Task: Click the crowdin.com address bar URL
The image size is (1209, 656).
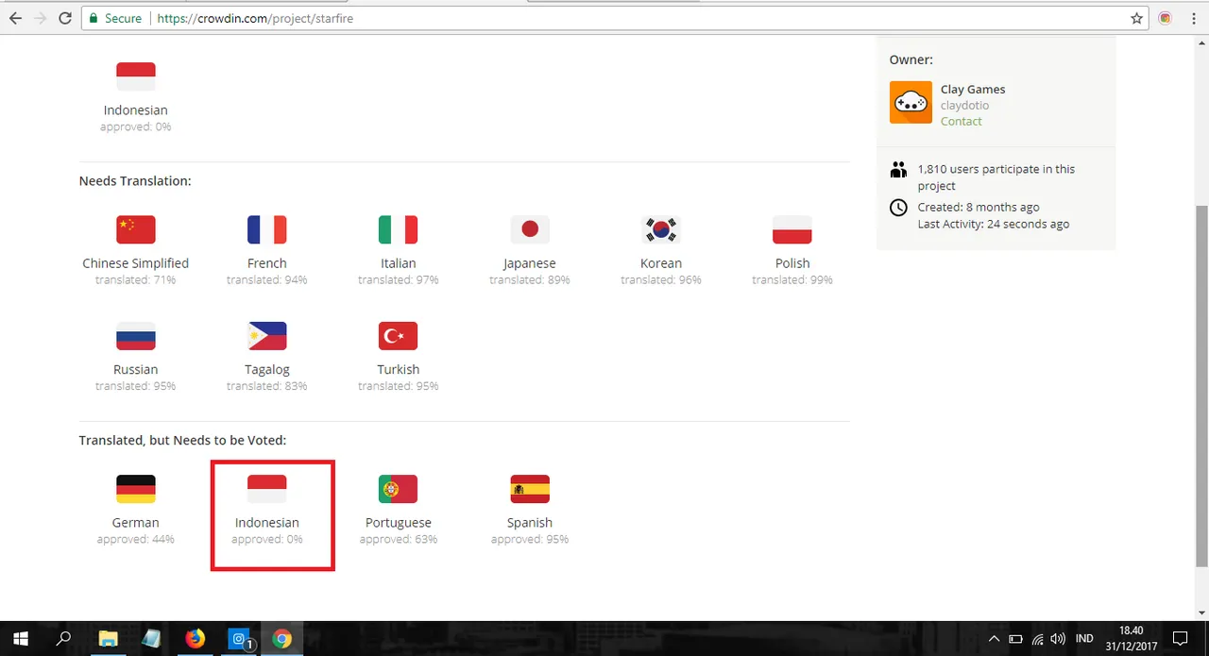Action: point(255,18)
